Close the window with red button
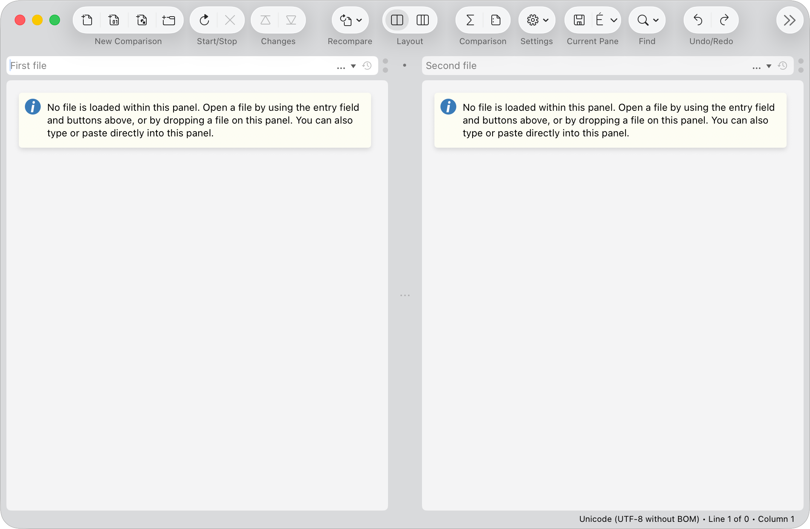 [20, 20]
